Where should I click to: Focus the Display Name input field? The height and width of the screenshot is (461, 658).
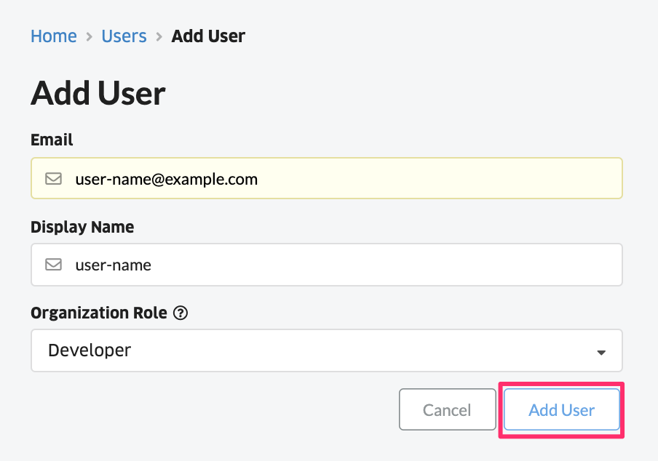[x=327, y=265]
